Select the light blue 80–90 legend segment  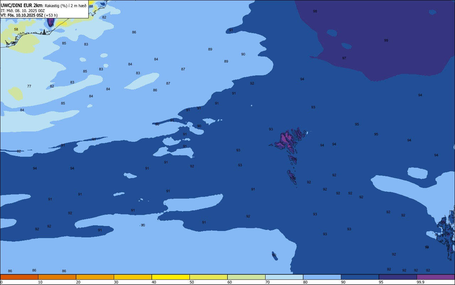coord(322,277)
